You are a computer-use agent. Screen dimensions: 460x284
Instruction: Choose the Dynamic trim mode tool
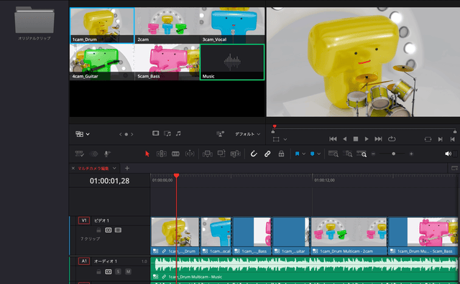tap(175, 153)
